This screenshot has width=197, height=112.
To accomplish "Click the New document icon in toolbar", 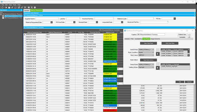I will pyautogui.click(x=2, y=7).
